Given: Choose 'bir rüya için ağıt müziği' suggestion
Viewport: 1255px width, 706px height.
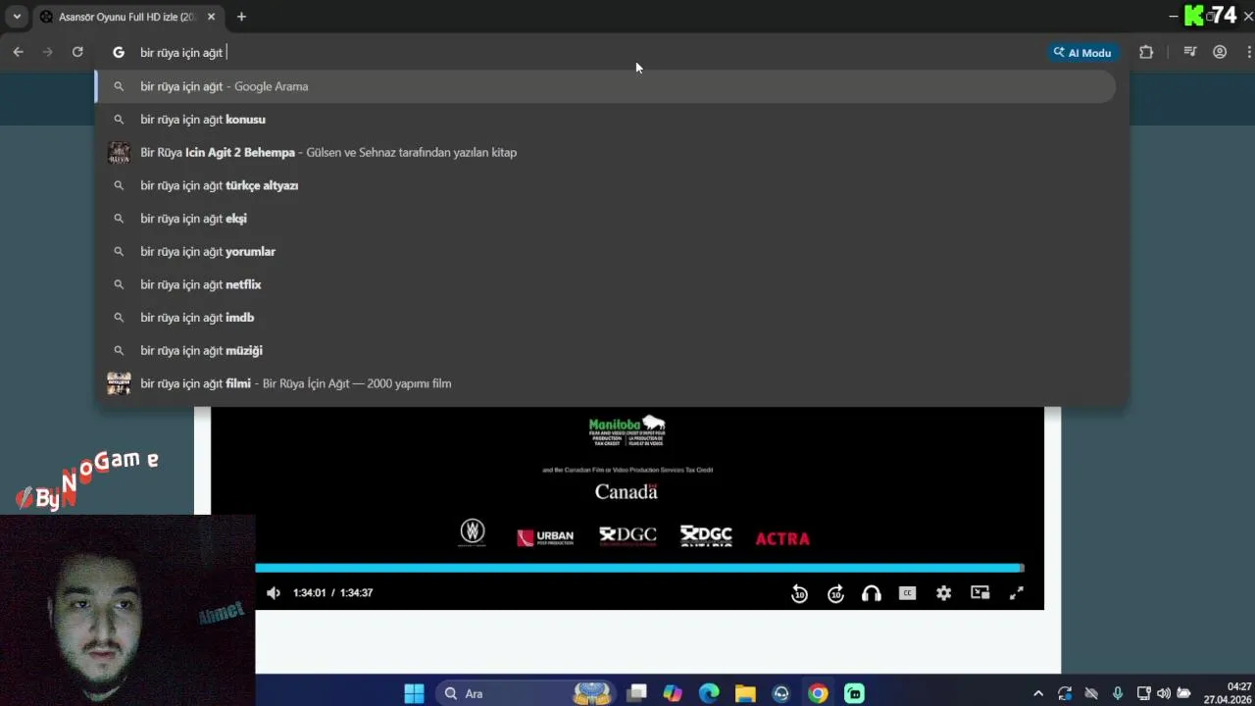Looking at the screenshot, I should [605, 351].
